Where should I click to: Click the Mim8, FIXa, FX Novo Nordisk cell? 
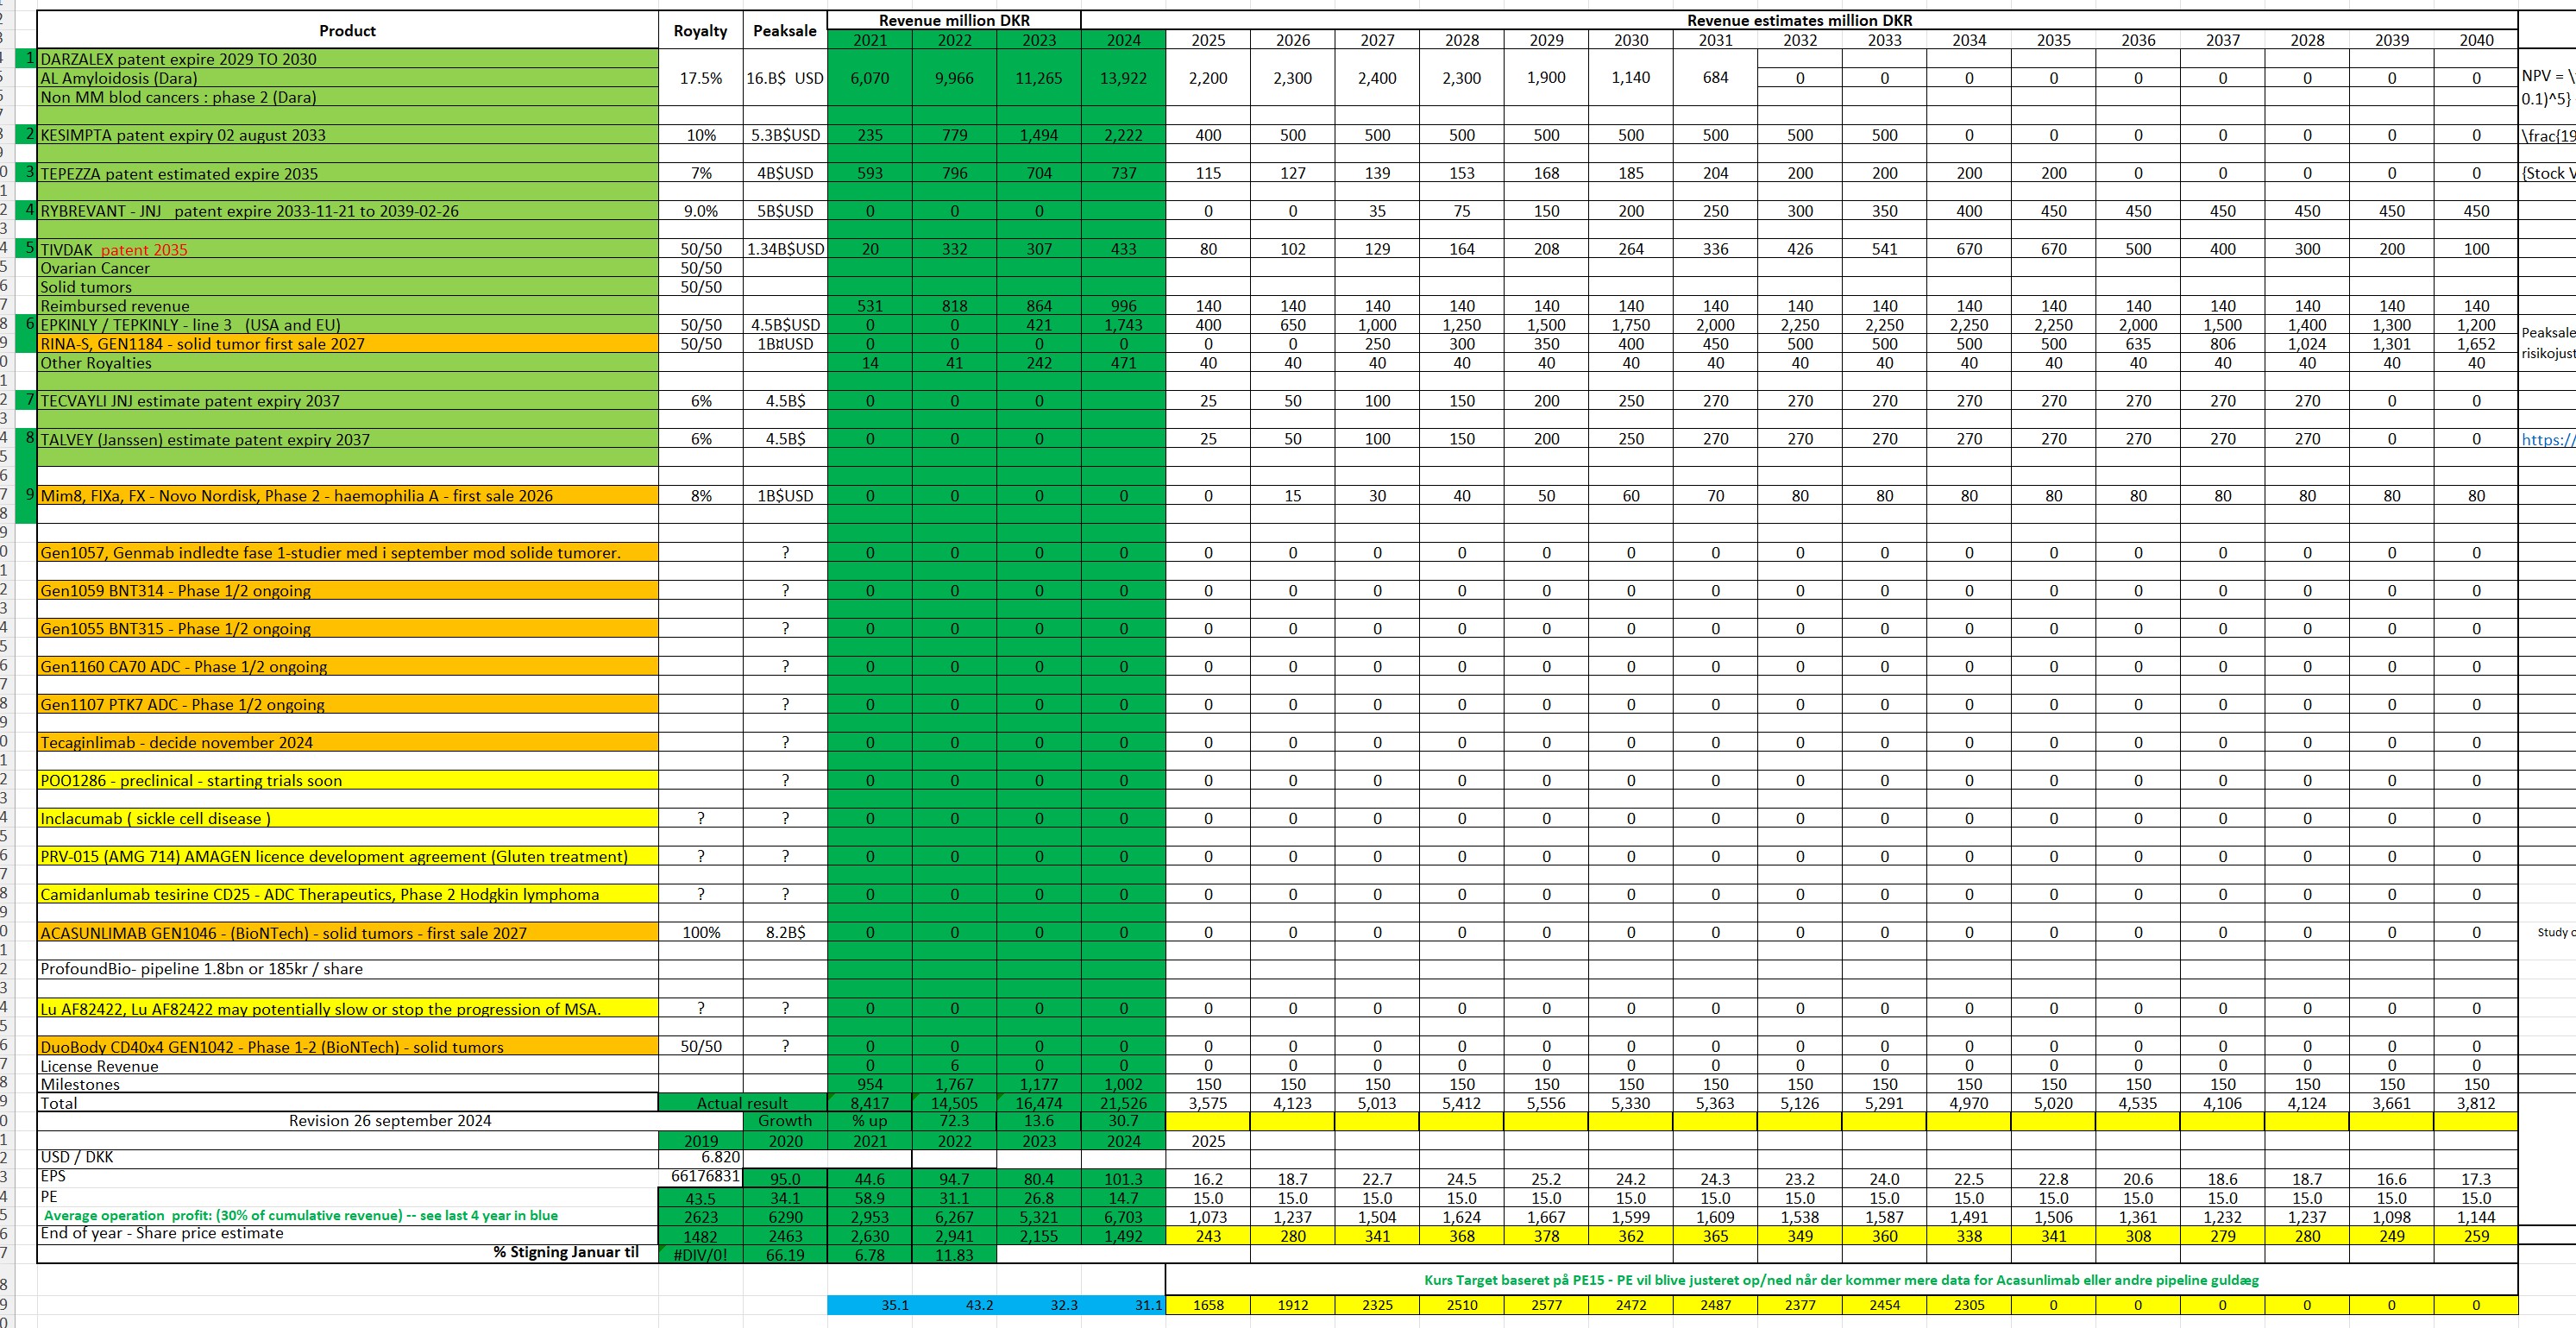pyautogui.click(x=348, y=496)
